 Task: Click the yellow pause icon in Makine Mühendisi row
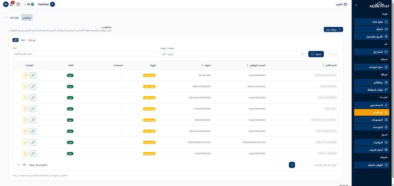point(25,86)
